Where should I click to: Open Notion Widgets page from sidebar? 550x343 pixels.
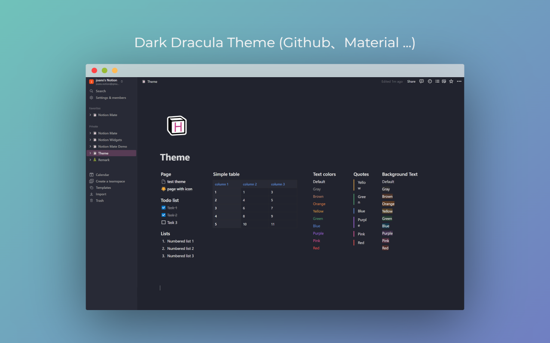click(110, 140)
